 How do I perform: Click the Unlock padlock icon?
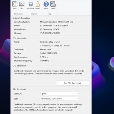(x=38, y=4)
